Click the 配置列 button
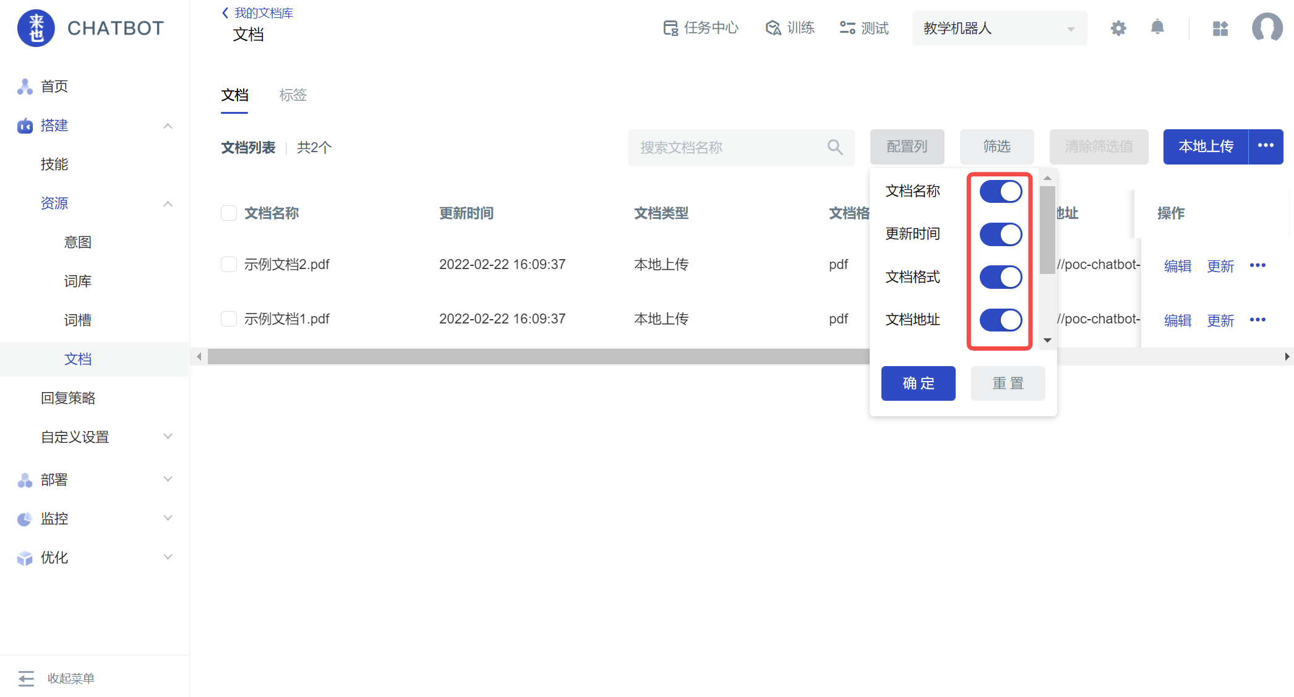 click(907, 147)
